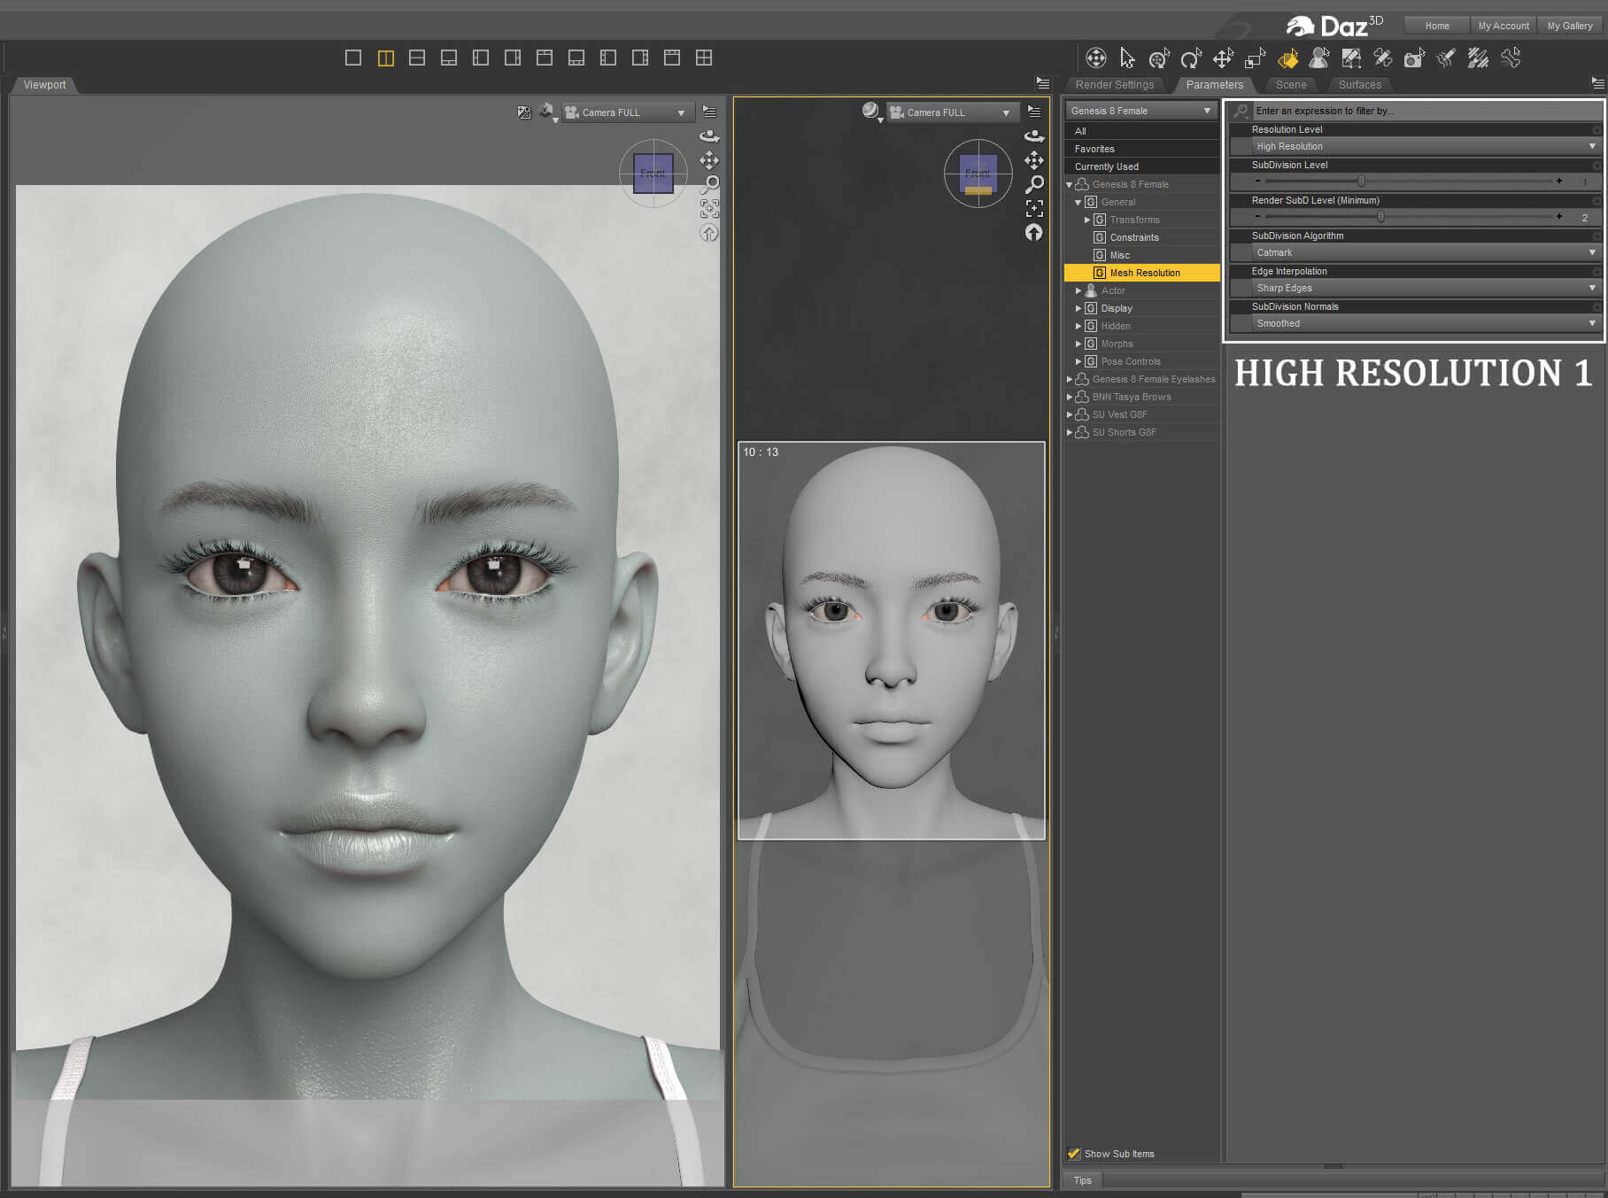
Task: Select the Region Navigator figure tool
Action: (x=1318, y=58)
